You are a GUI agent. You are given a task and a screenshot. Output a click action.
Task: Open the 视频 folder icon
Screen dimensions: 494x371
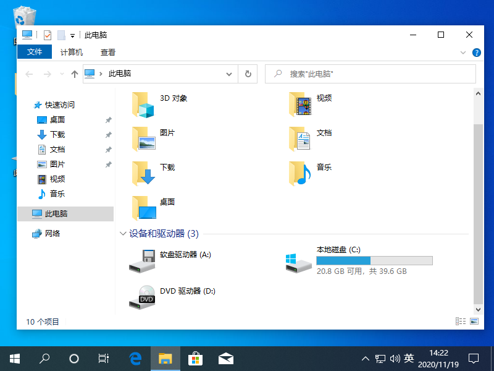tap(301, 105)
